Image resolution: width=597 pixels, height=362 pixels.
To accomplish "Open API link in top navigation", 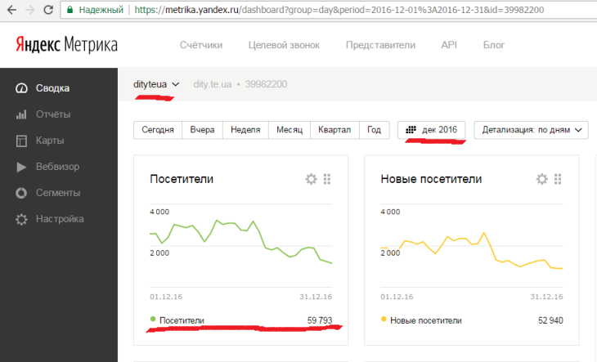I will (449, 45).
